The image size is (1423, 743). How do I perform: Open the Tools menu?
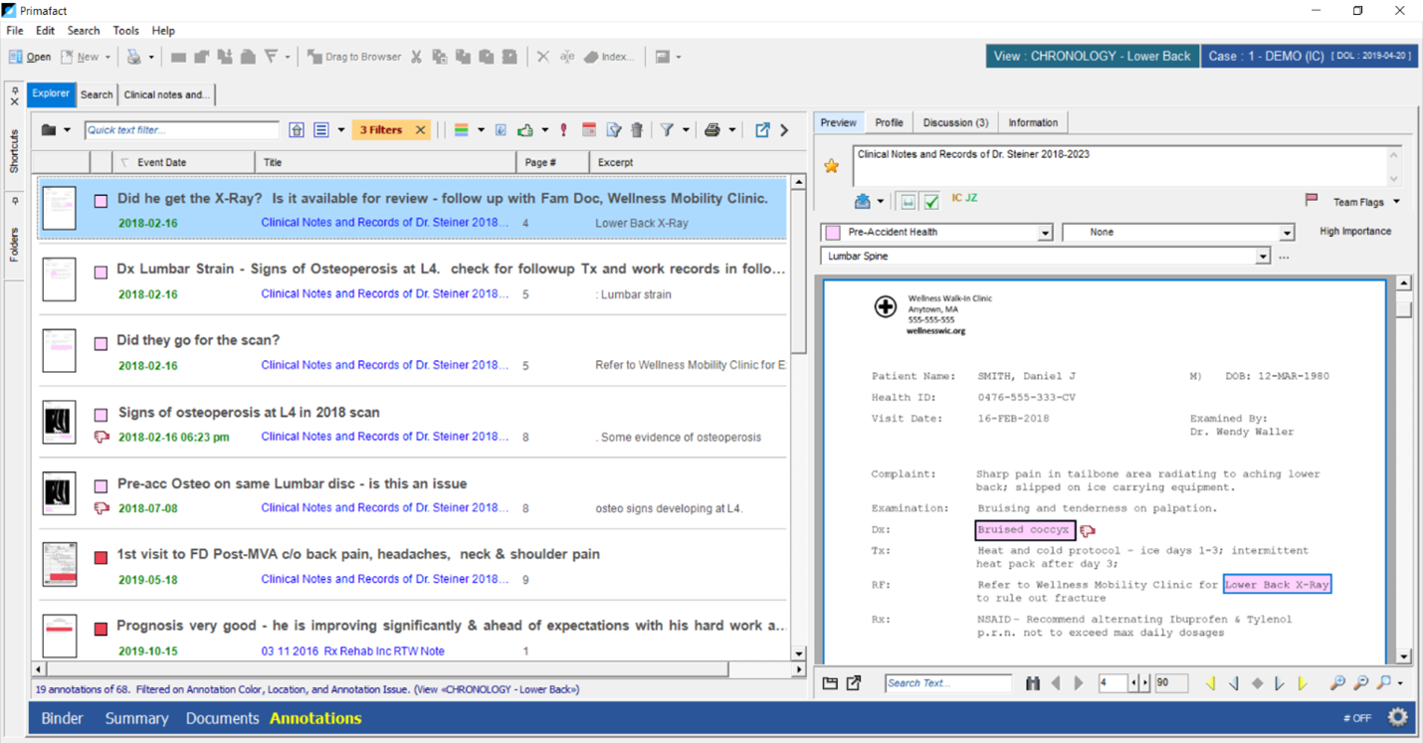(125, 31)
